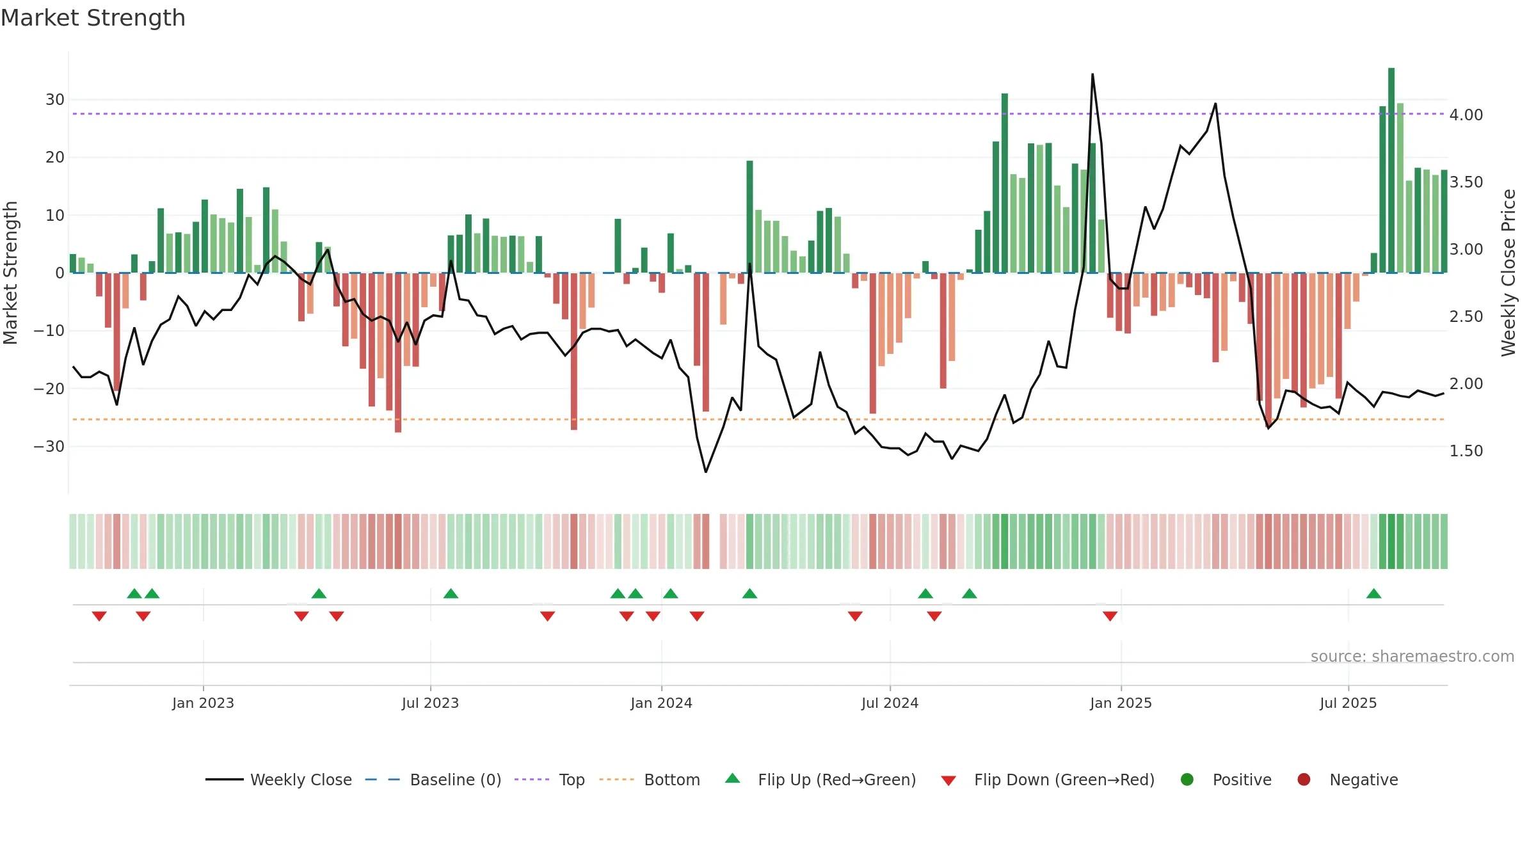
Task: Click the green Flip Up triangle in legend
Action: pos(733,778)
